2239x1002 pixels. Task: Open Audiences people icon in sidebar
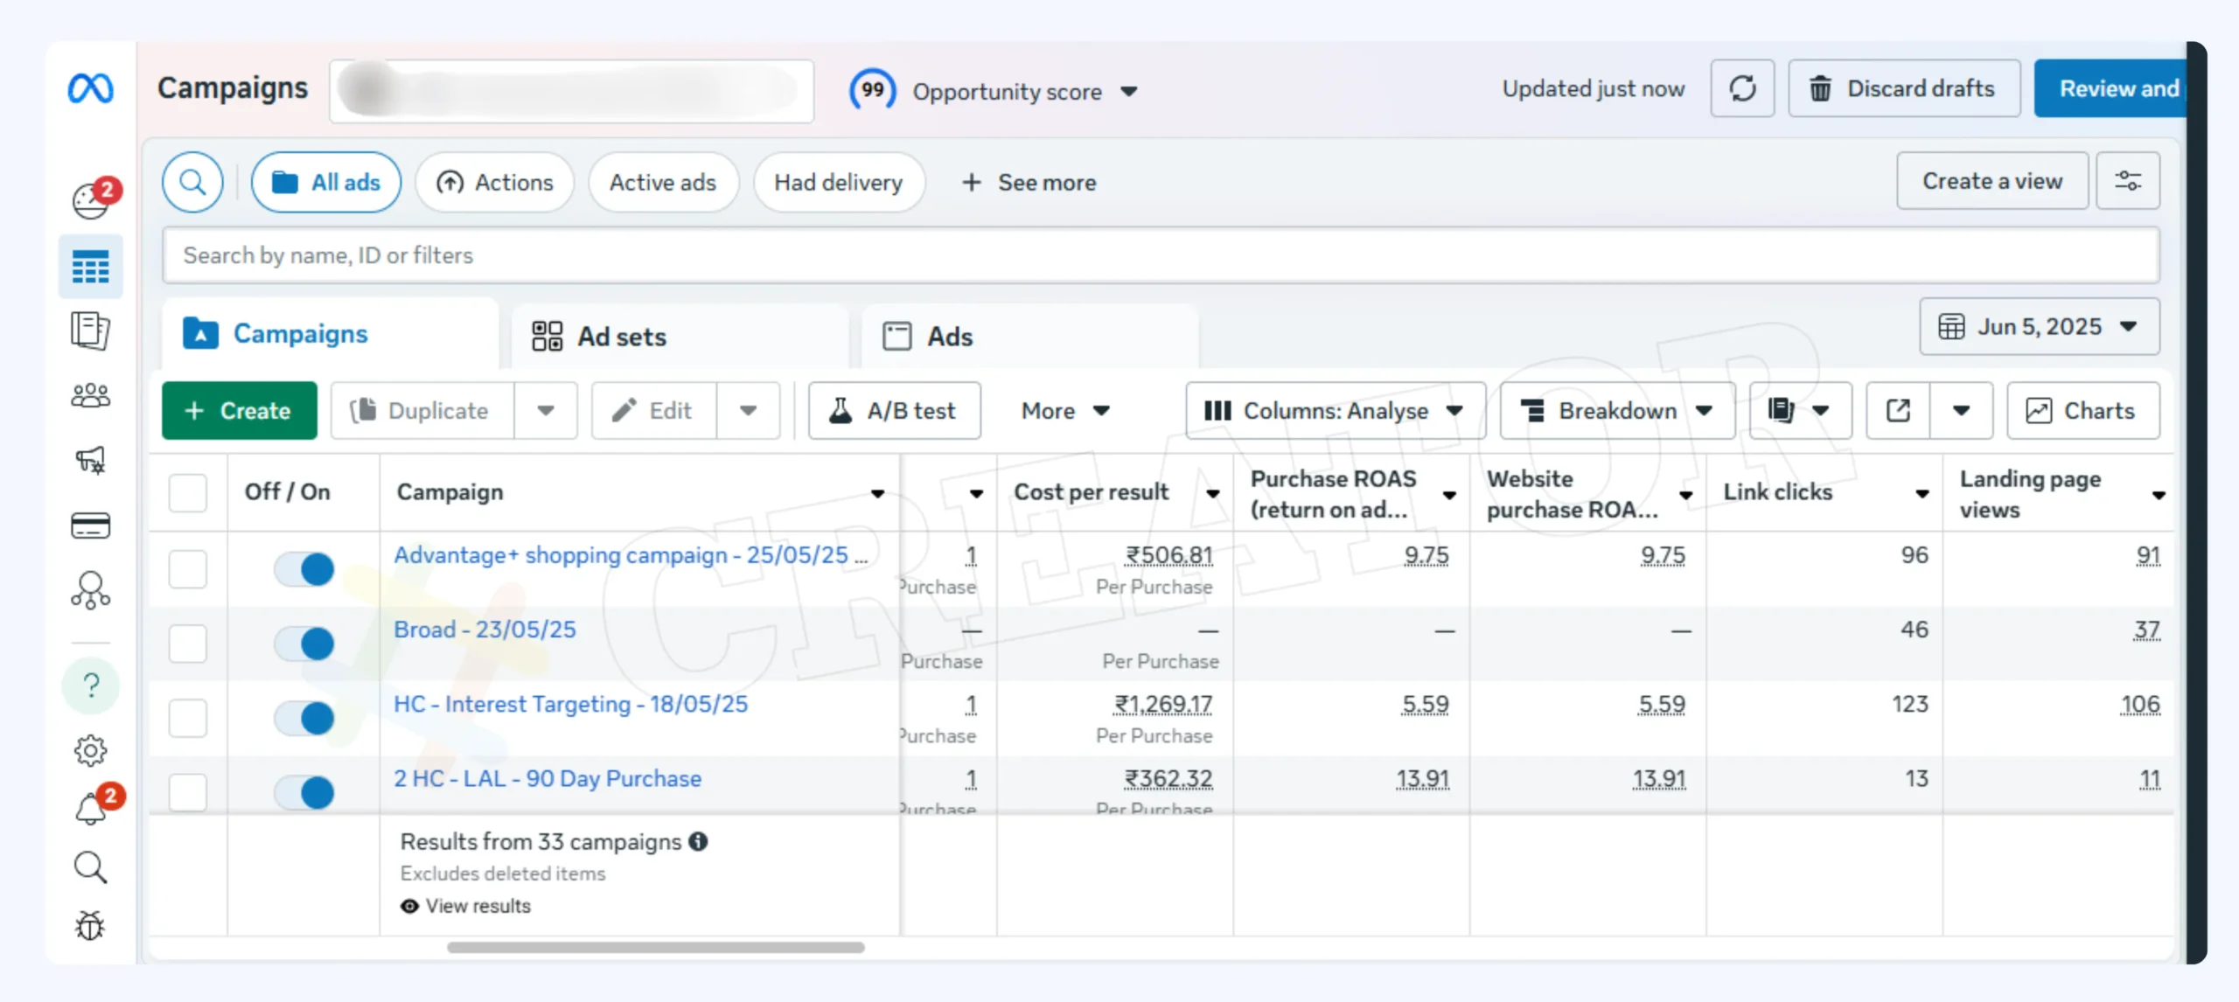(x=90, y=396)
